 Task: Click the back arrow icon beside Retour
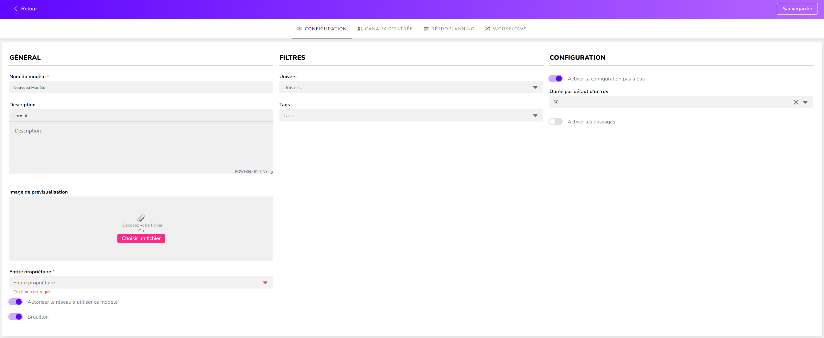click(16, 9)
